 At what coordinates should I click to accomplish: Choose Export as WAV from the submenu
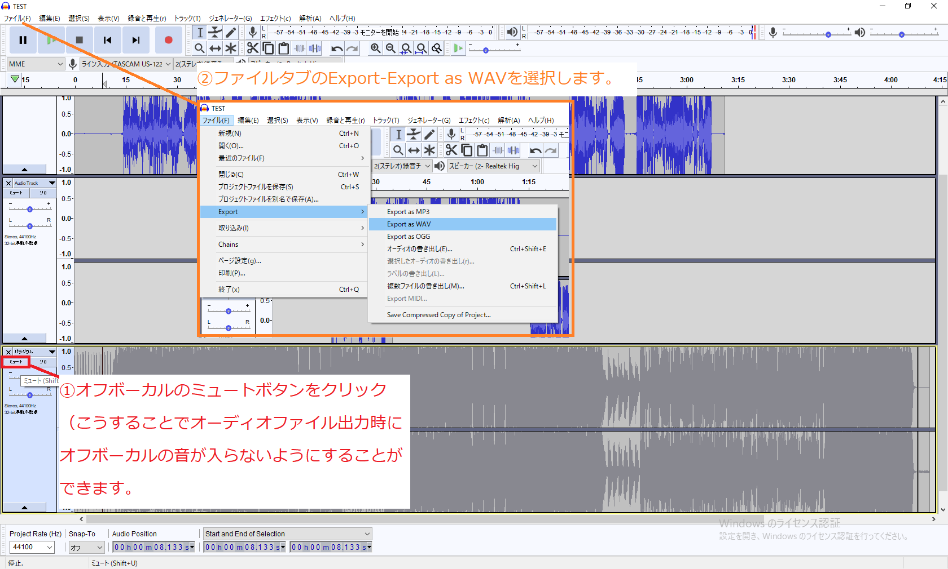[x=409, y=224]
